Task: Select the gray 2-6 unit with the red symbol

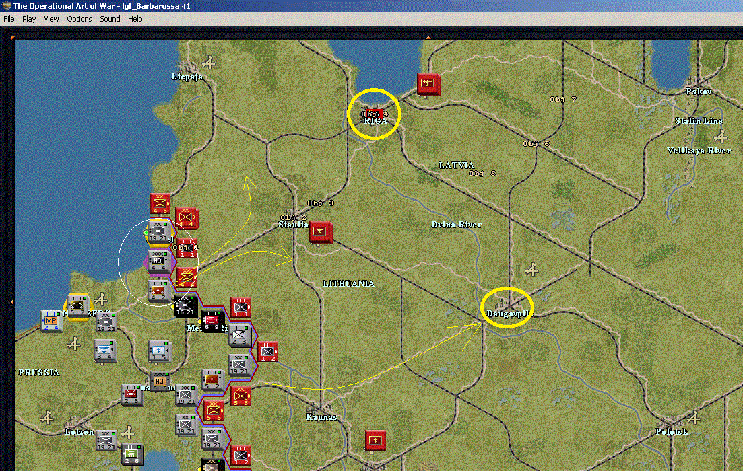Action: point(132,395)
